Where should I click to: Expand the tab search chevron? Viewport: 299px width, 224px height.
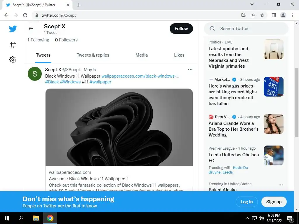252,4
